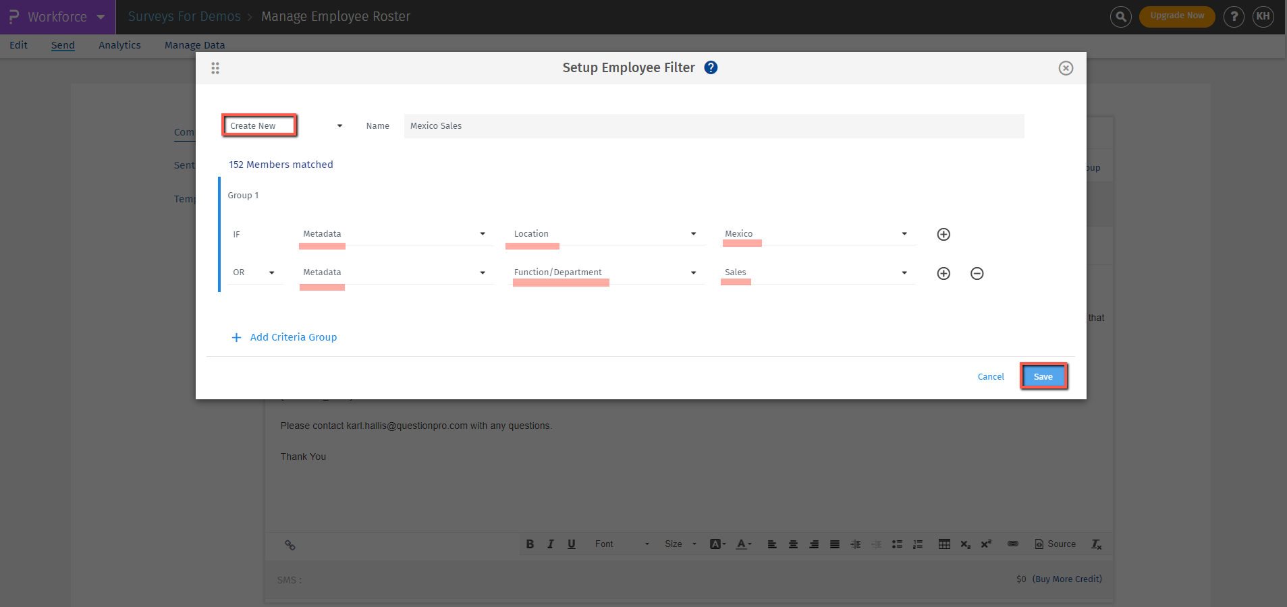
Task: Open the Location metadata field dropdown
Action: [693, 233]
